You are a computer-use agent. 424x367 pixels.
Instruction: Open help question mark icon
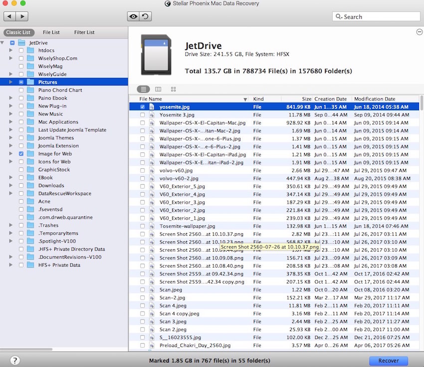[15, 360]
